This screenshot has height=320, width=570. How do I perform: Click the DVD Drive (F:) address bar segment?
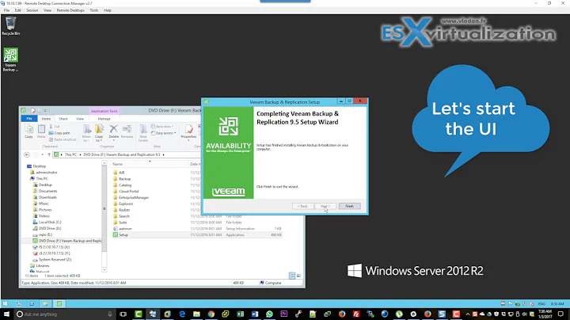pos(122,154)
